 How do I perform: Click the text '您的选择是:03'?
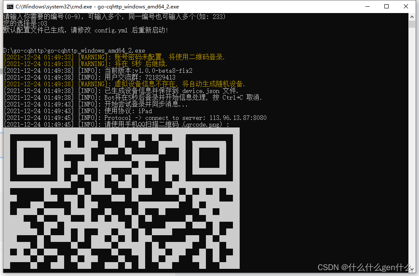tap(25, 24)
